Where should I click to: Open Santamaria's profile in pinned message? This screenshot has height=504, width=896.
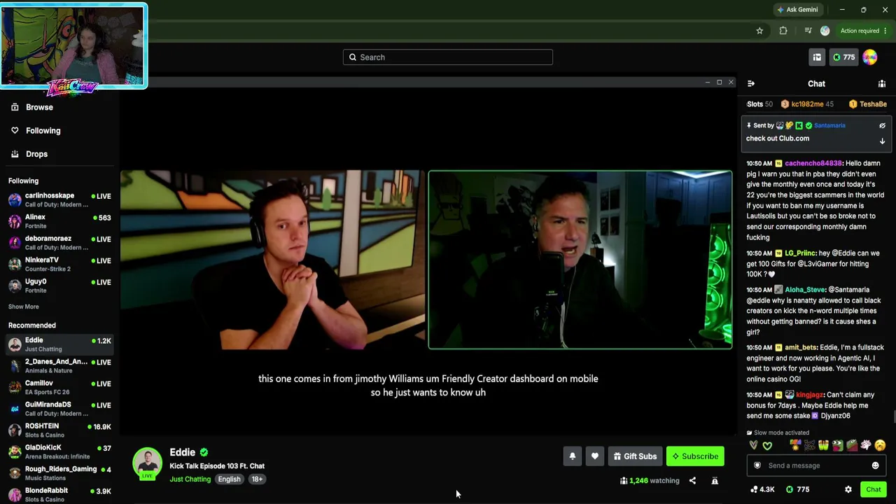829,125
